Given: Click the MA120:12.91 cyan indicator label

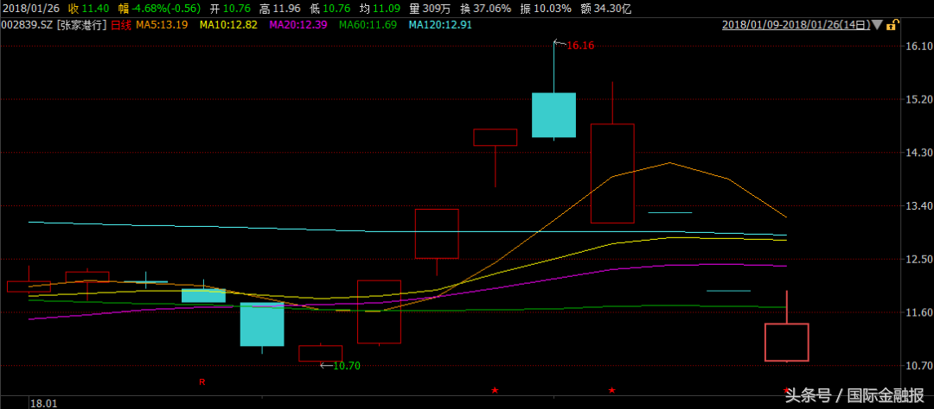Looking at the screenshot, I should click(440, 25).
